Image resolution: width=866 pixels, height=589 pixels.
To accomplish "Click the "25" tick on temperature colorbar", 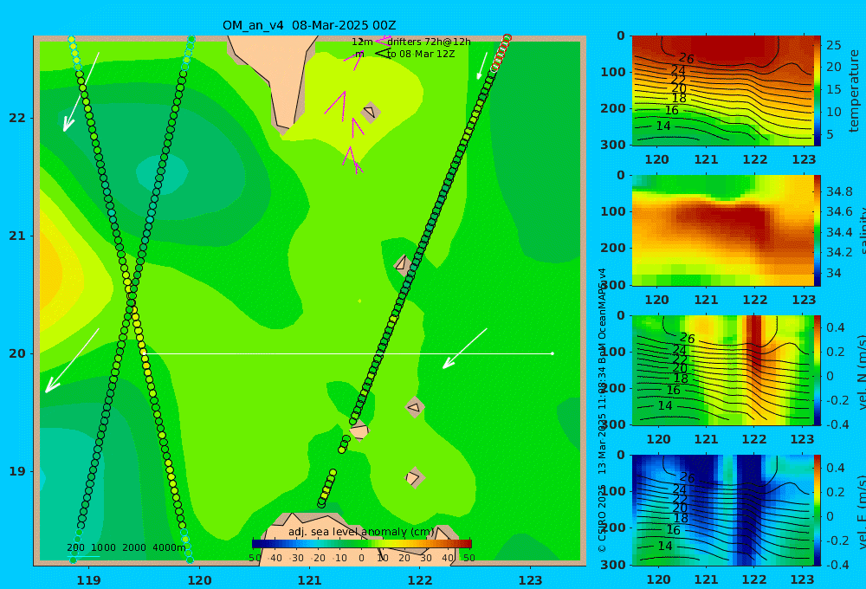I will (833, 45).
